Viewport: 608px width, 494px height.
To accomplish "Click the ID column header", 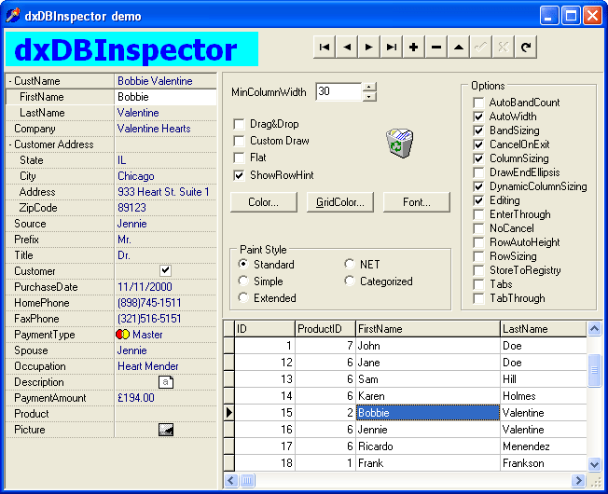I will pos(265,329).
